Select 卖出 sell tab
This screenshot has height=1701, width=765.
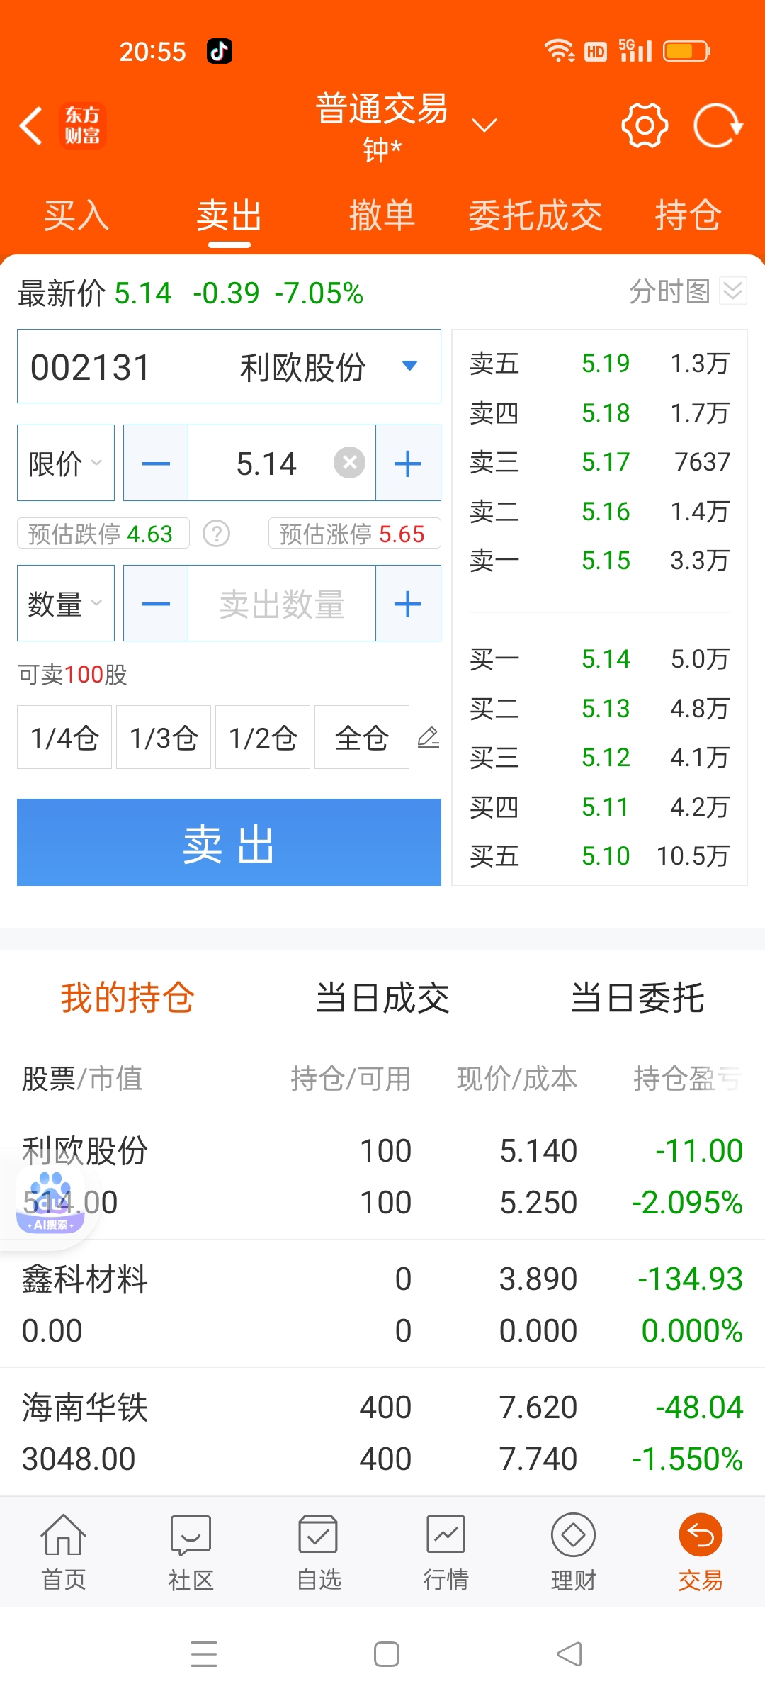point(229,215)
